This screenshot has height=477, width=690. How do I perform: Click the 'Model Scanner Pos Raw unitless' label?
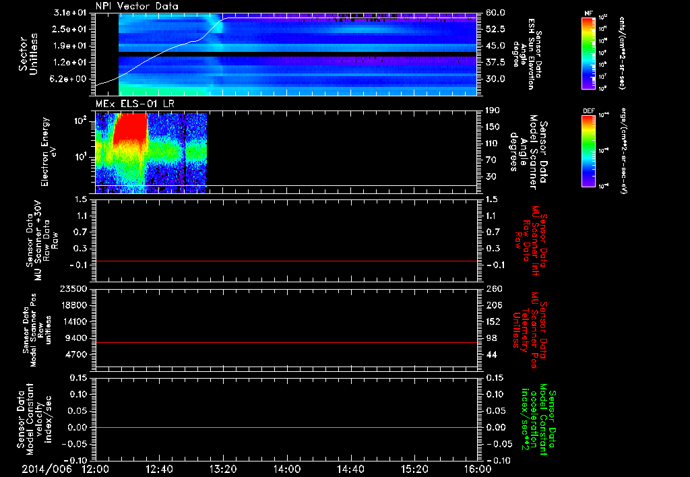[37, 330]
